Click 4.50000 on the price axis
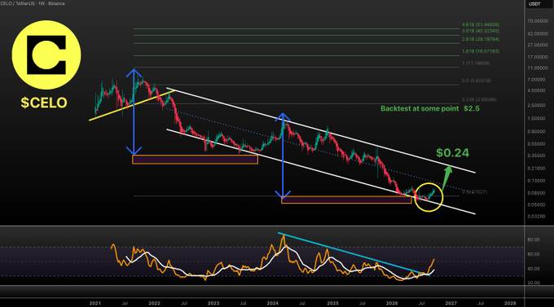Image resolution: width=554 pixels, height=307 pixels. click(x=538, y=90)
